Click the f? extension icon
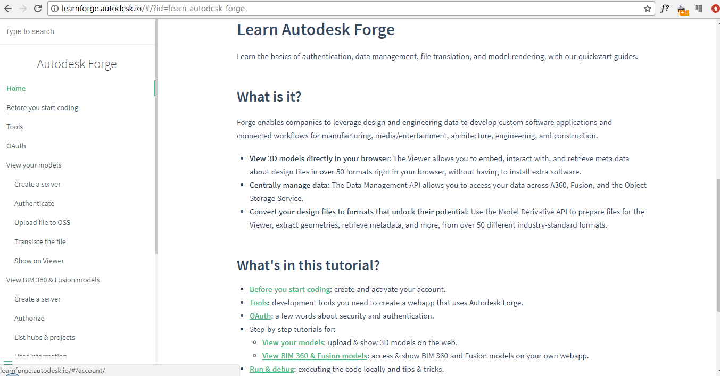This screenshot has height=376, width=720. (x=665, y=9)
